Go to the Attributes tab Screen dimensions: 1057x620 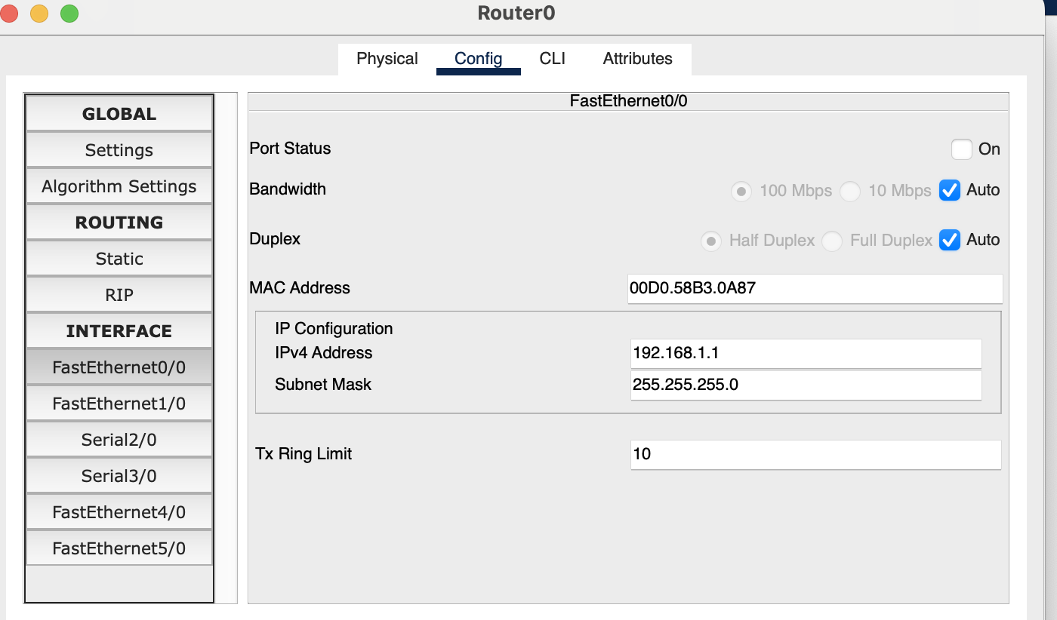[638, 59]
